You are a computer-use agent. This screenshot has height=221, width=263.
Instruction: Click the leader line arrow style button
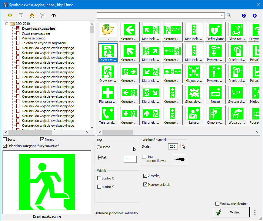(179, 159)
